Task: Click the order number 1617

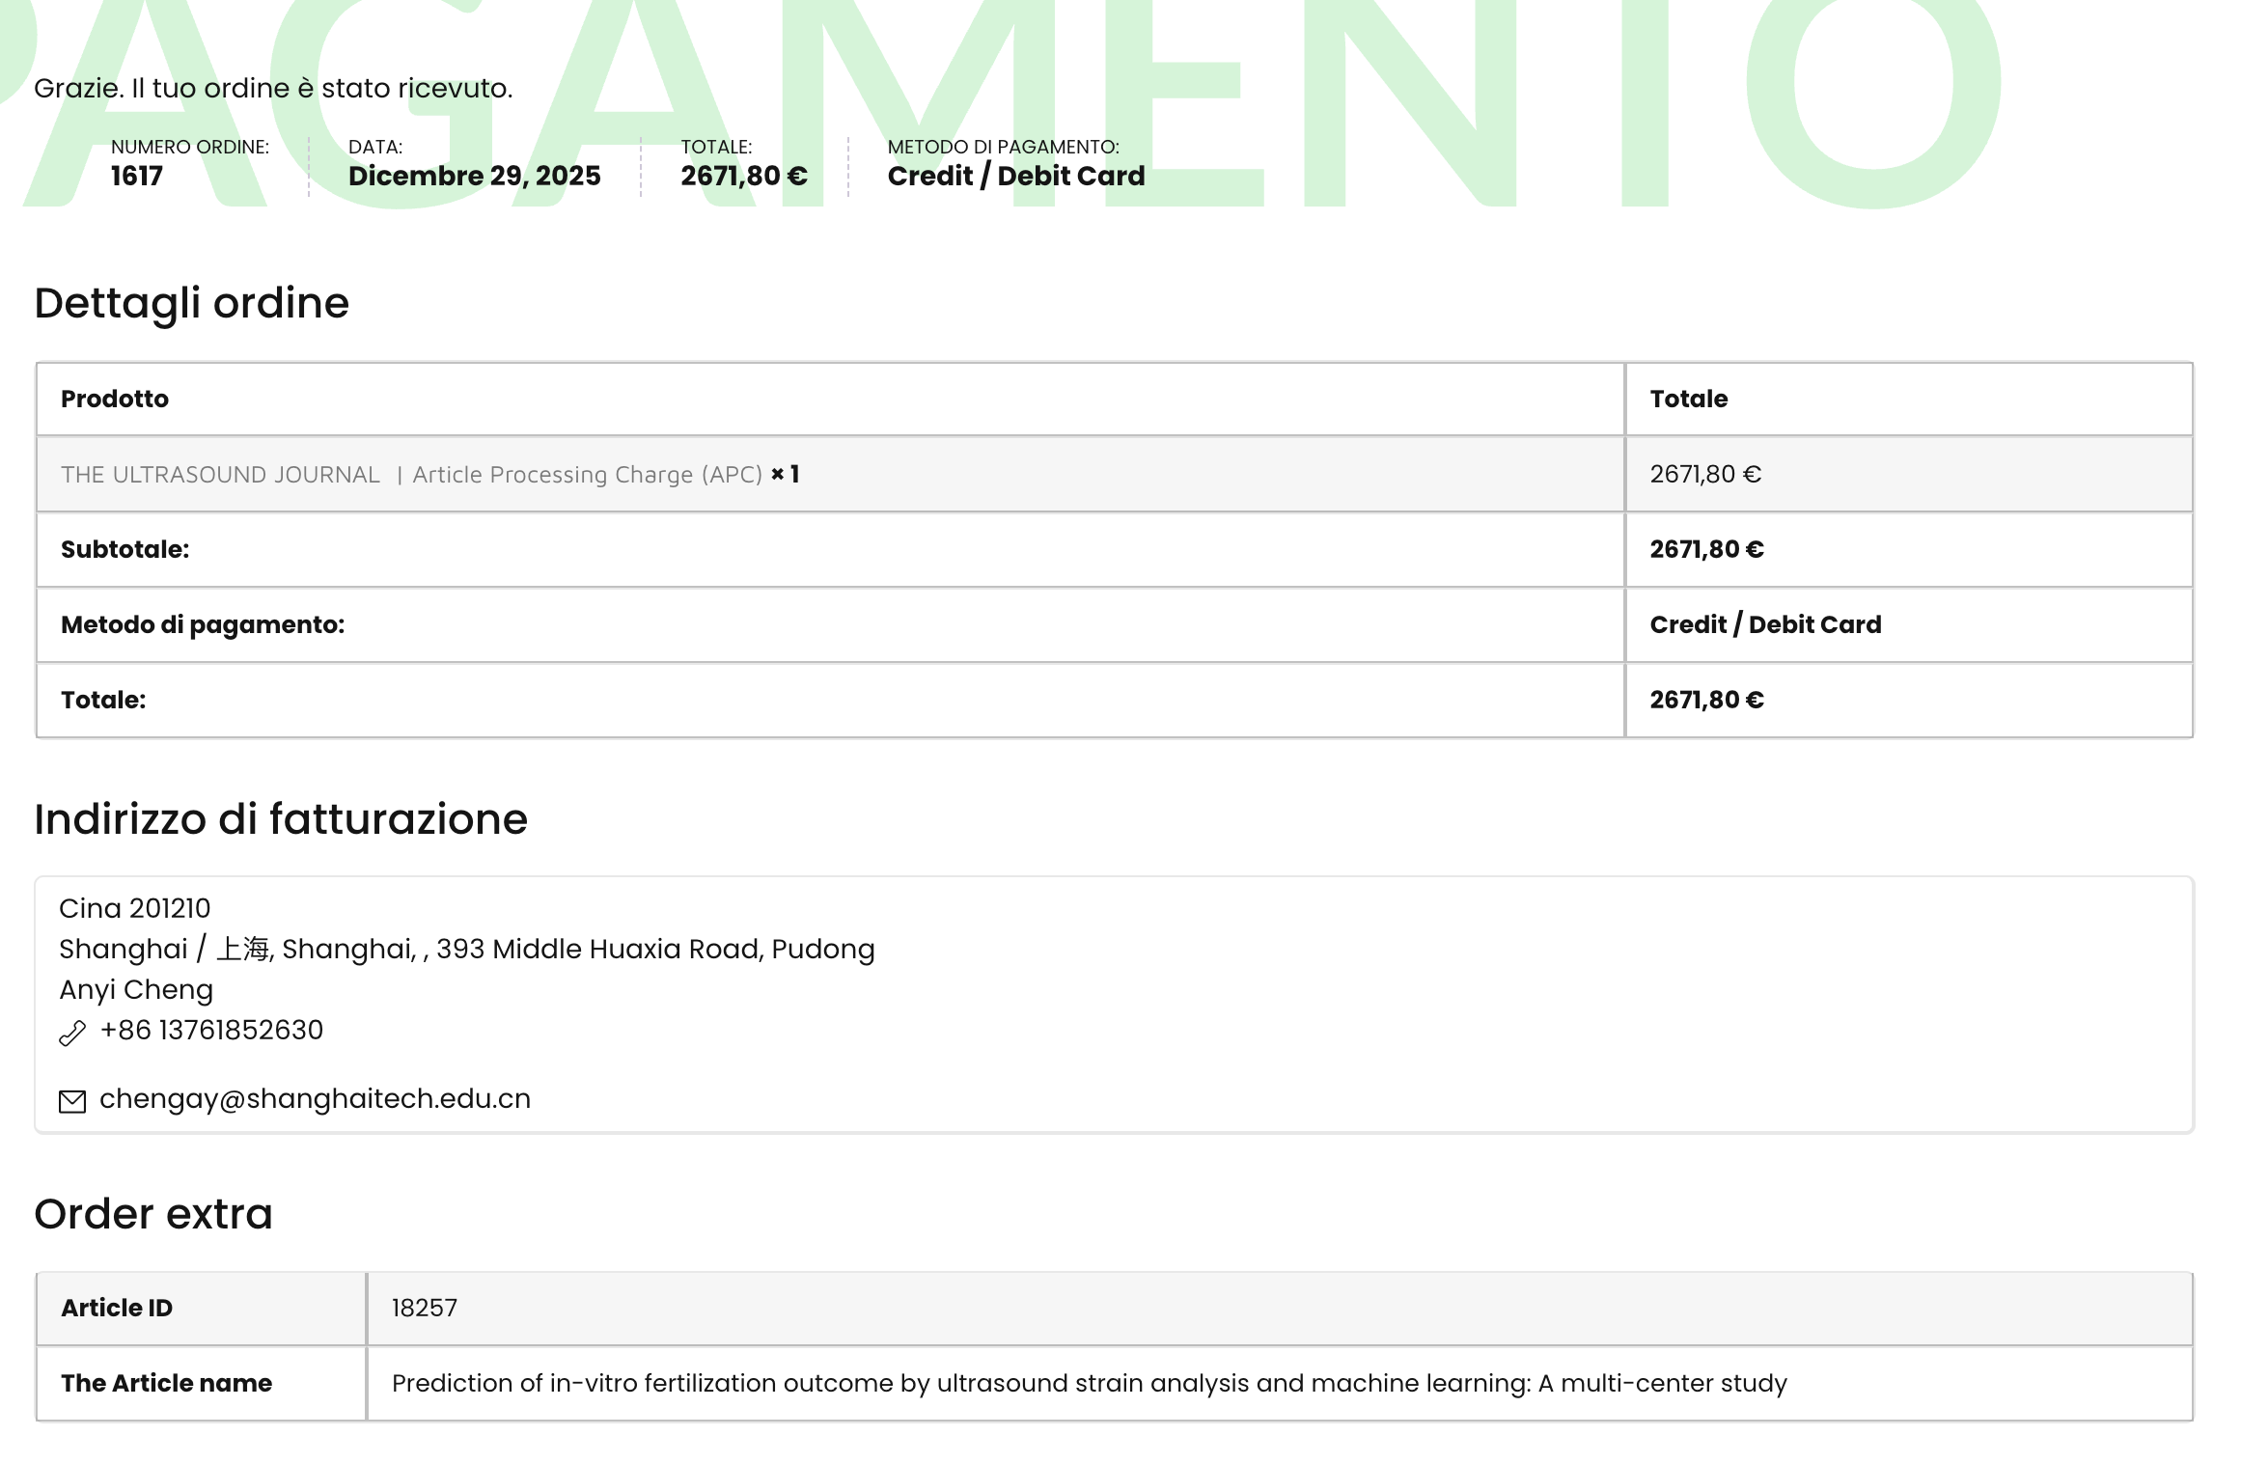Action: click(x=136, y=176)
